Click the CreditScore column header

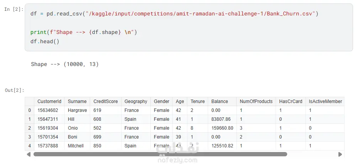pyautogui.click(x=106, y=101)
